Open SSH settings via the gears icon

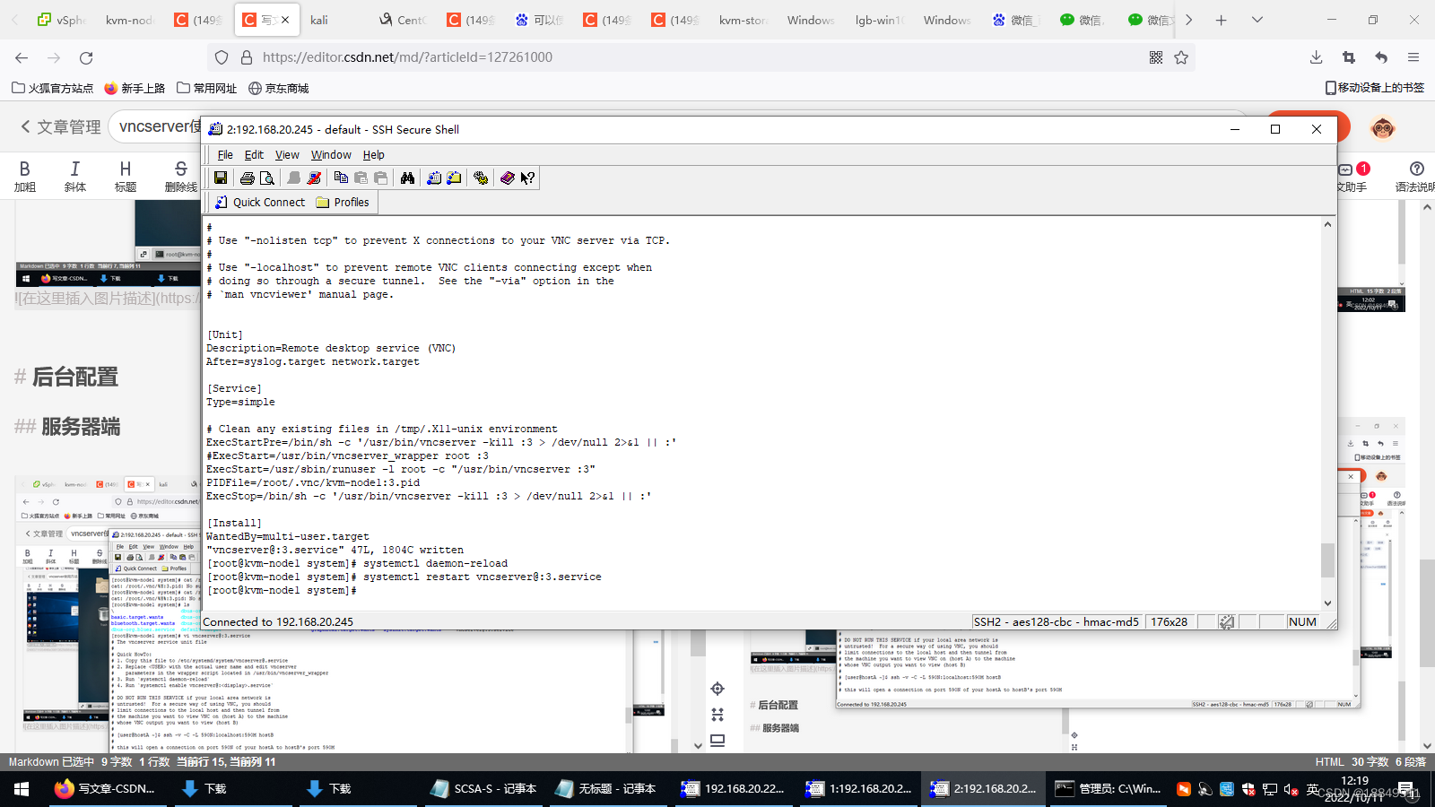pos(481,178)
